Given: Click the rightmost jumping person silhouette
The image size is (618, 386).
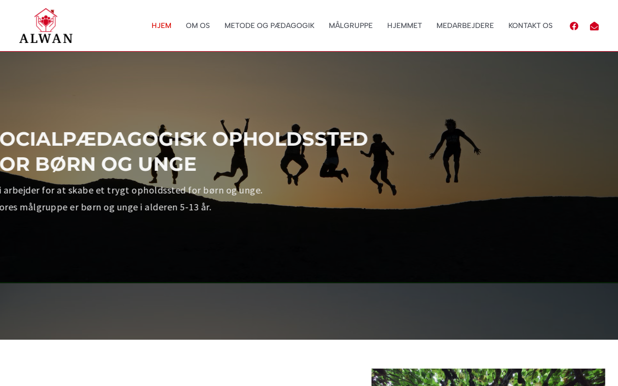Looking at the screenshot, I should (454, 150).
